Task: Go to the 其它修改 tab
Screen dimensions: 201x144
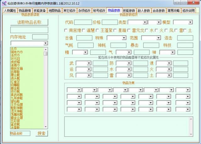Action: point(69,10)
